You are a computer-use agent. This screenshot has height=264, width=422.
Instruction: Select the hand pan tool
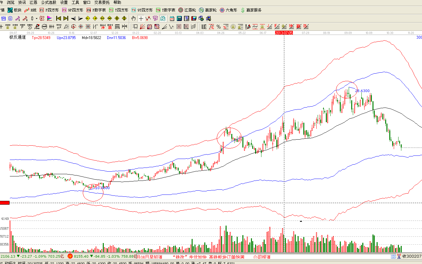click(134, 18)
